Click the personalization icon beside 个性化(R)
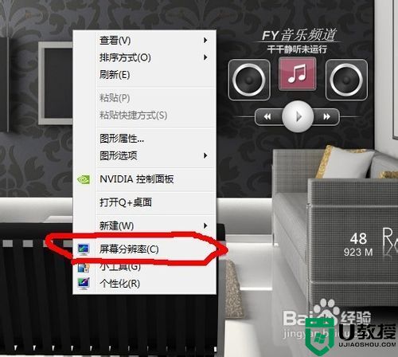The height and width of the screenshot is (357, 398). 84,284
